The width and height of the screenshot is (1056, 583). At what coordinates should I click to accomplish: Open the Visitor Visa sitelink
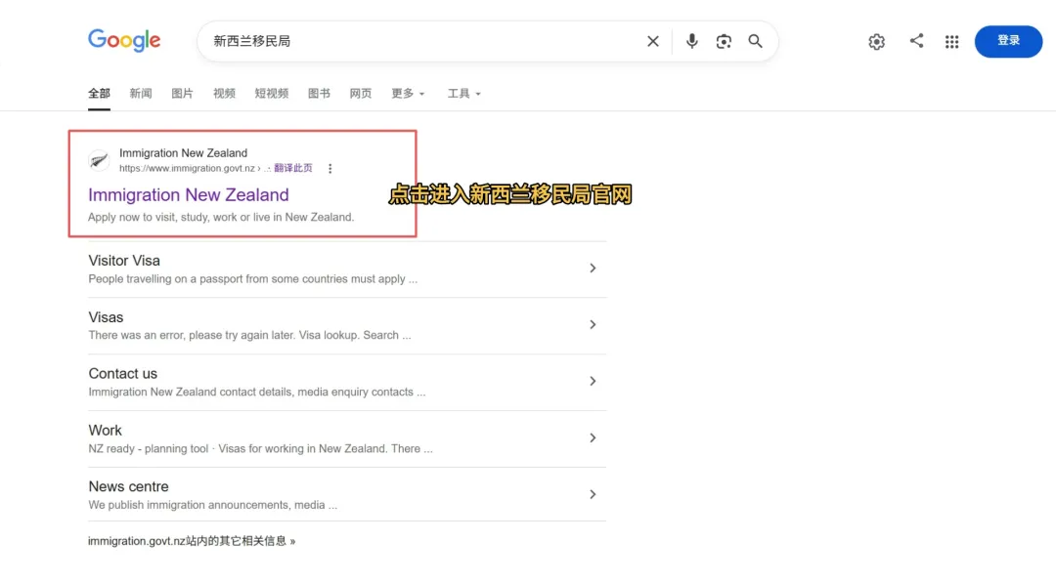coord(124,260)
